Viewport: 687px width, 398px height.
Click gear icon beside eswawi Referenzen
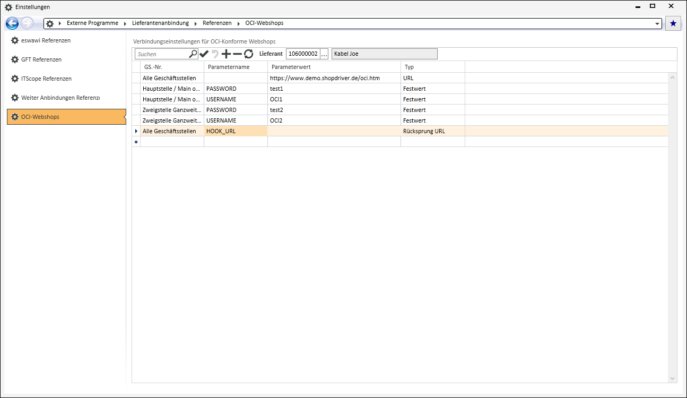[x=15, y=40]
